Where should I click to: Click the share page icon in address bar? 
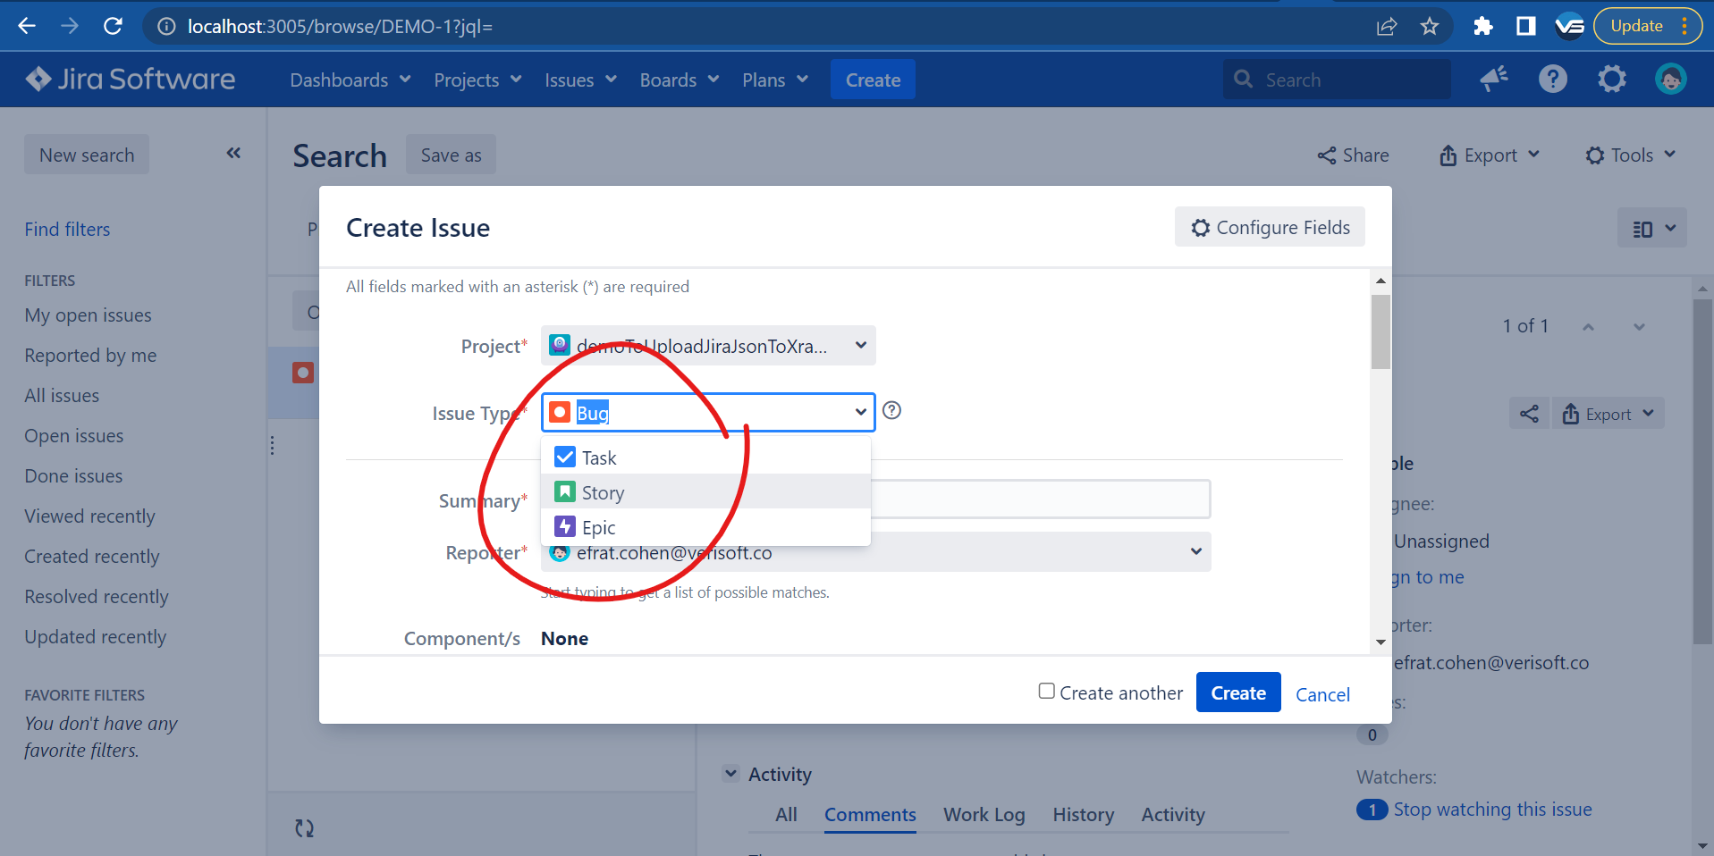1387,26
